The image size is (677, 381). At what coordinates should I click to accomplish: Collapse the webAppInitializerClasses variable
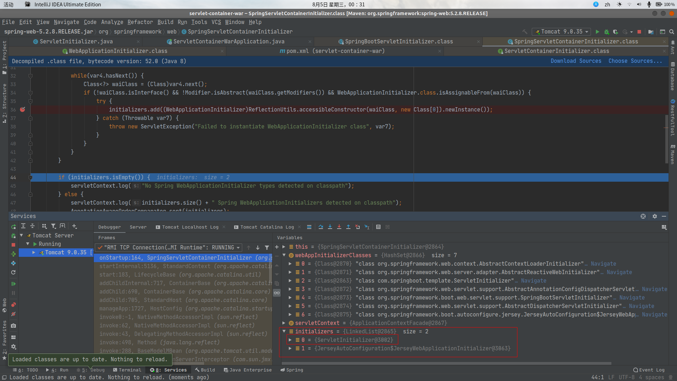click(284, 255)
